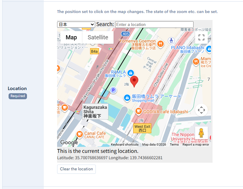Click the Latitude Longitude coordinates text
Image resolution: width=243 pixels, height=189 pixels.
tap(110, 158)
